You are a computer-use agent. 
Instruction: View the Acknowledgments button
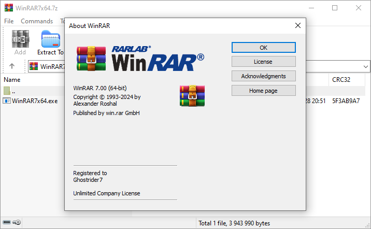[264, 76]
